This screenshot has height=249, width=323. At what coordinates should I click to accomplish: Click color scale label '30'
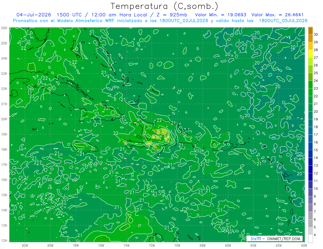316,34
